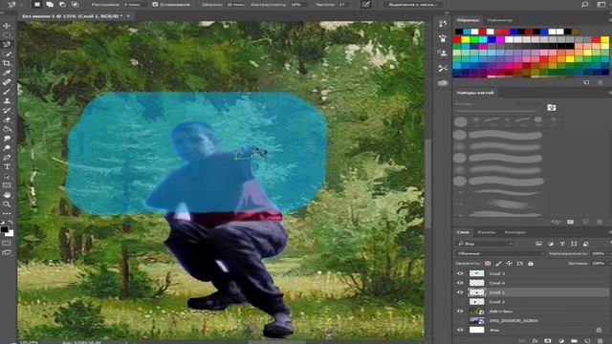Lock position icon in Layers panel
Screen dimensions: 612x344
(x=509, y=264)
